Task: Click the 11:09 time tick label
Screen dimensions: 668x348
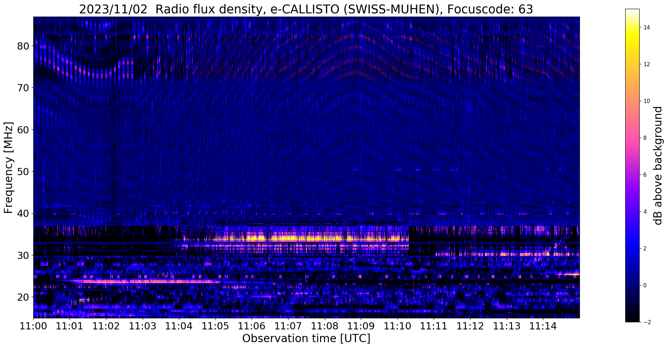Action: click(361, 326)
